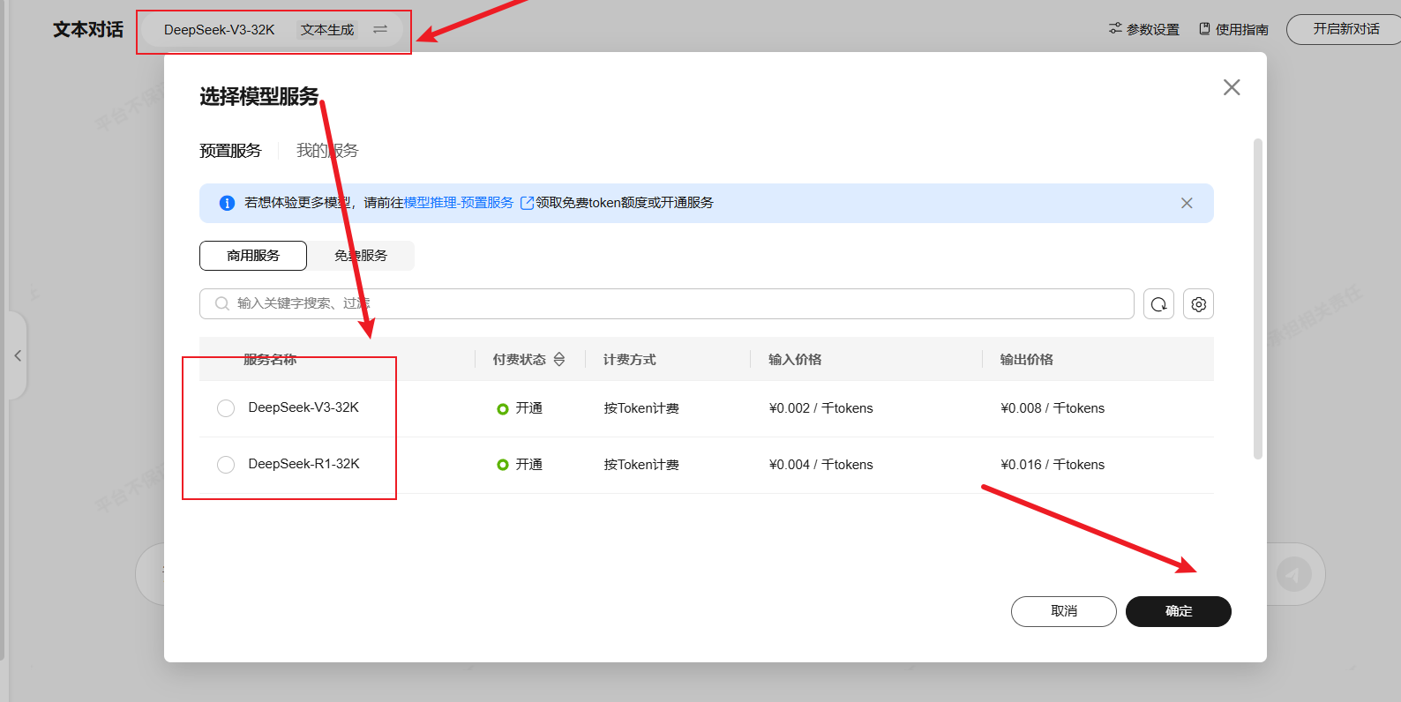Click 开通 status in DeepSeek-R1-32K row
The height and width of the screenshot is (702, 1401).
pyautogui.click(x=520, y=465)
